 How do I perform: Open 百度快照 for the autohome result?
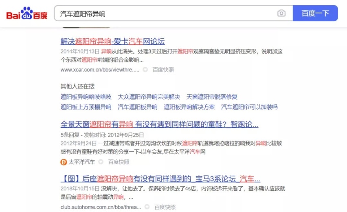165,207
